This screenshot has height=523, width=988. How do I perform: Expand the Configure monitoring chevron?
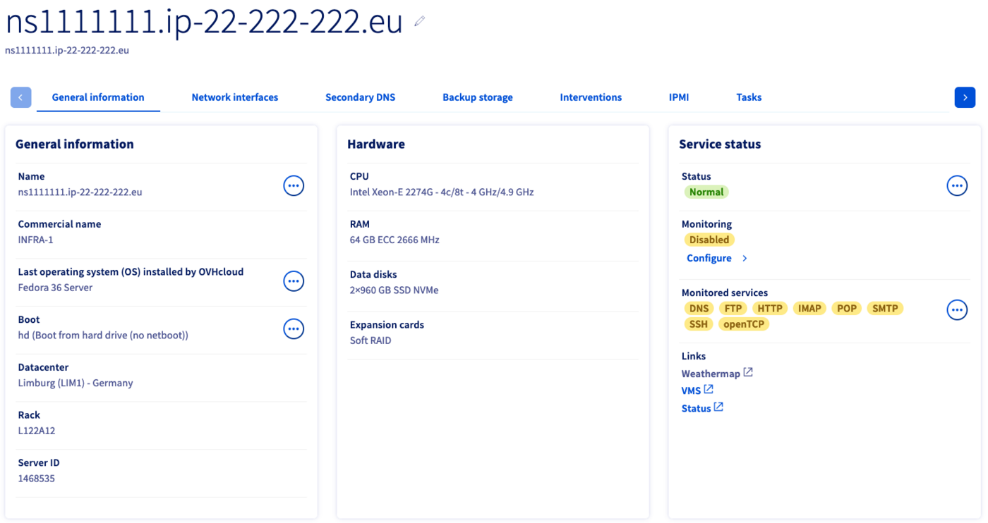pos(745,258)
